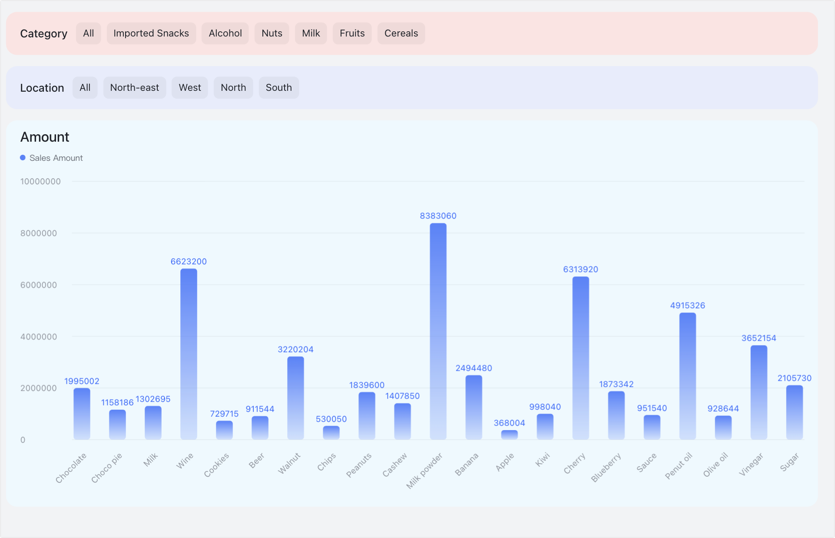Click the 8383060 value label
Screen dimensions: 835x538
tap(438, 216)
